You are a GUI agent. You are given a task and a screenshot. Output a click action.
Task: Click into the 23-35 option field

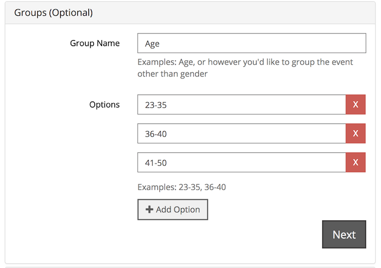tap(241, 104)
